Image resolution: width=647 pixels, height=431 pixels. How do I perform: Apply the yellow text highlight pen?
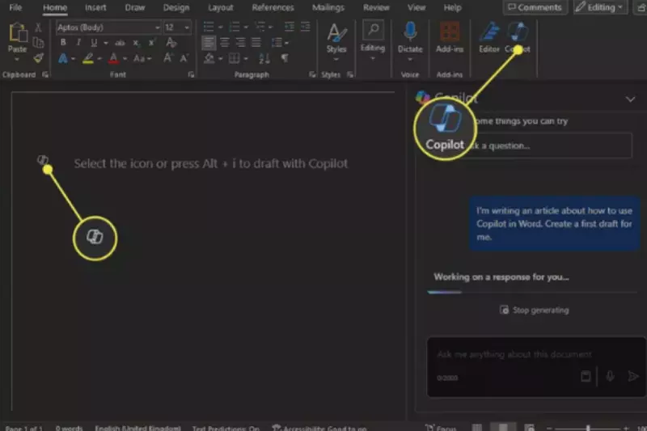[88, 58]
